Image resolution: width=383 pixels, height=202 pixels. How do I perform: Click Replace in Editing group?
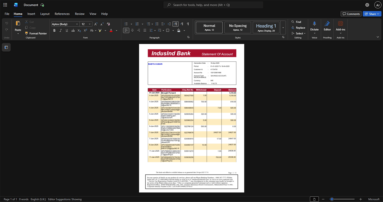298,28
